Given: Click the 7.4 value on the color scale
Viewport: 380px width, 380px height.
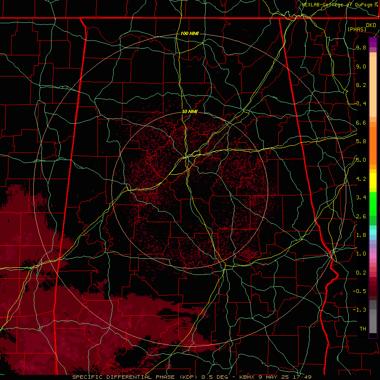Looking at the screenshot, I should [361, 104].
